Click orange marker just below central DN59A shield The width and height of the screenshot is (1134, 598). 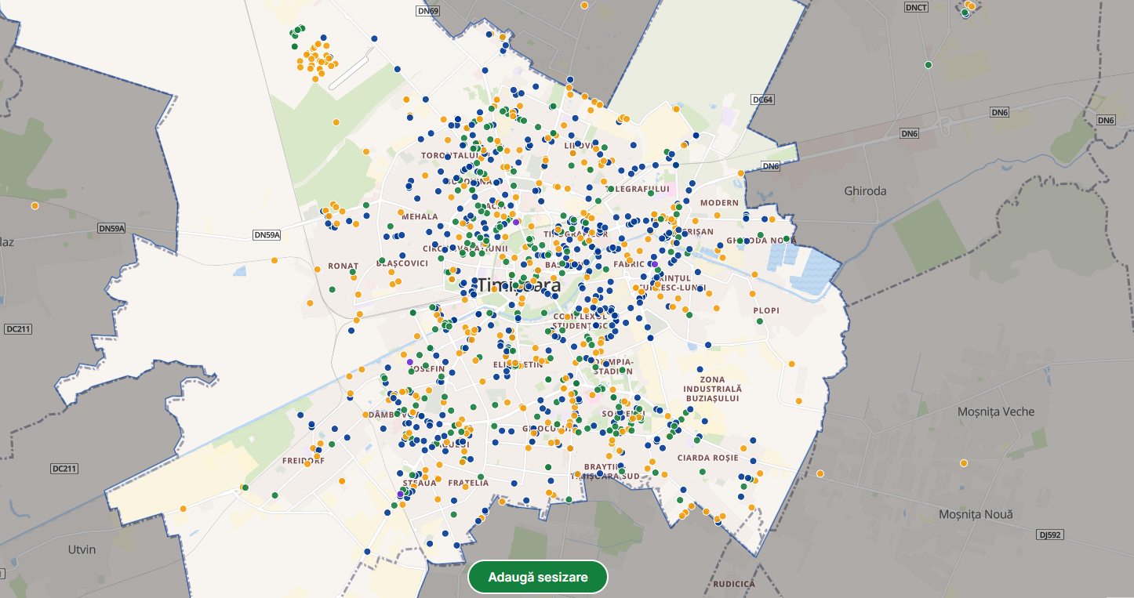[274, 259]
